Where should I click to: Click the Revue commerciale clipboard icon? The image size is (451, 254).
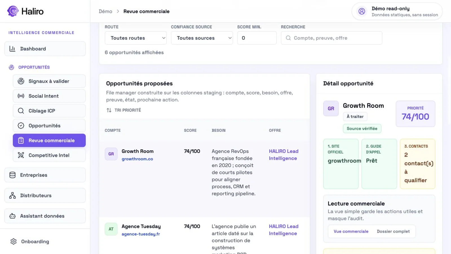[21, 141]
